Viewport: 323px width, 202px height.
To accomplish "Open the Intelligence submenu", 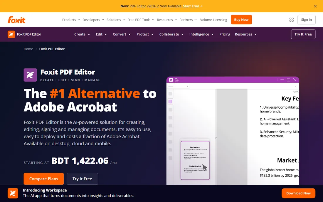I will (x=201, y=34).
